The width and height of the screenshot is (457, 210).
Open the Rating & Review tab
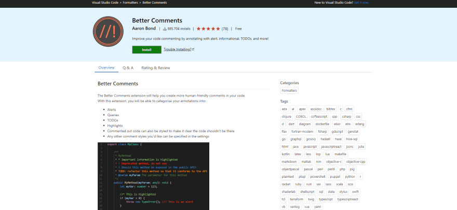tap(156, 68)
